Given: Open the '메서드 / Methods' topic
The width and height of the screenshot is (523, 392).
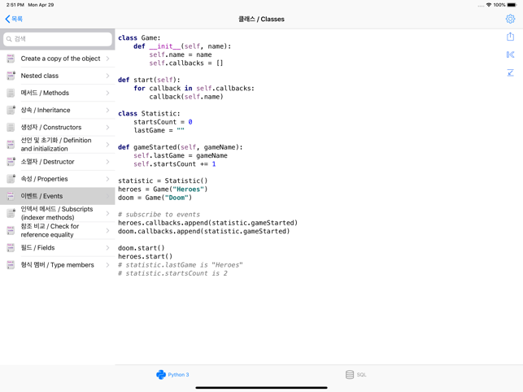Looking at the screenshot, I should [58, 93].
